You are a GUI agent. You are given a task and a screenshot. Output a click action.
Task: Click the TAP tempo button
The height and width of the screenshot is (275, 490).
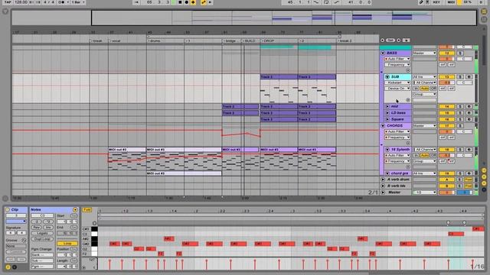(x=8, y=2)
